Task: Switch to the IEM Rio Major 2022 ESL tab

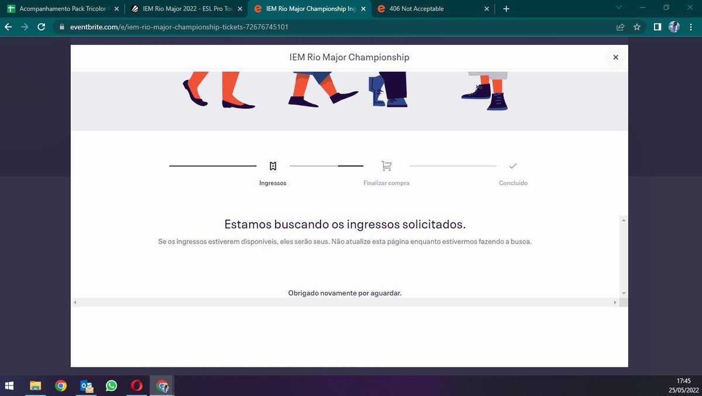Action: pyautogui.click(x=186, y=9)
